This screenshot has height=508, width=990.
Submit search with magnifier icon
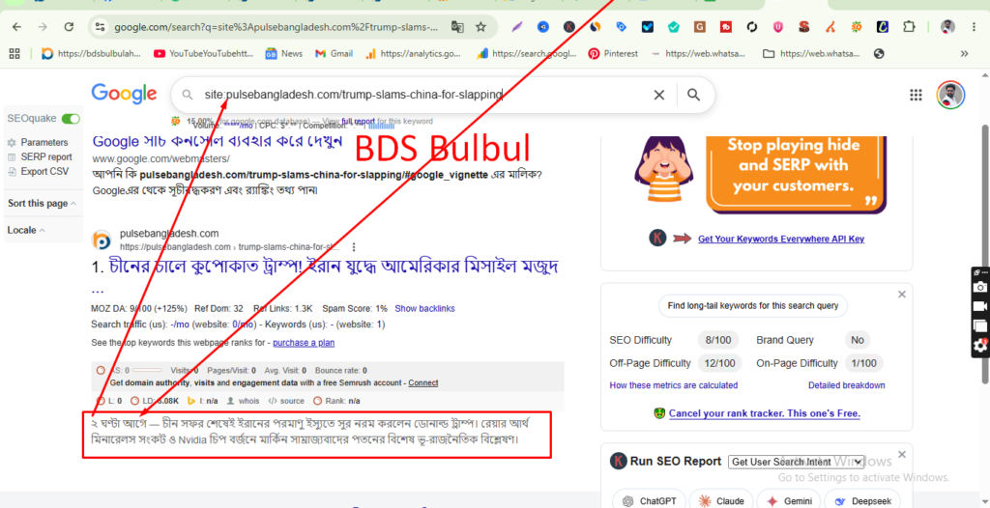pos(694,96)
